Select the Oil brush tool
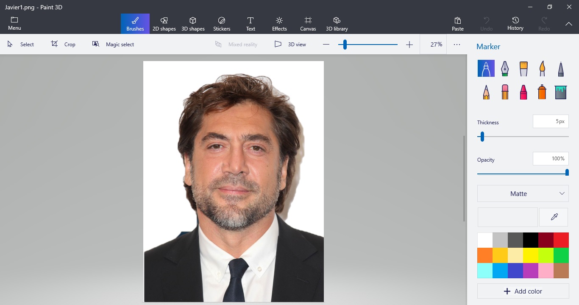Screen dimensions: 579x305 [523, 68]
